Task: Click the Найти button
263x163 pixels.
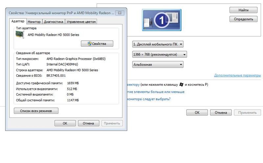Action: tap(243, 10)
